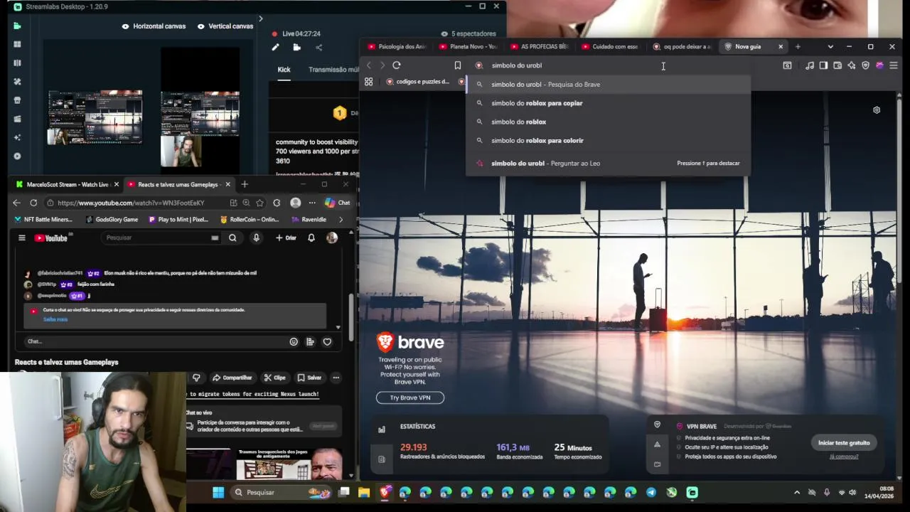The height and width of the screenshot is (512, 910).
Task: Click Iniciar teste gratuito VPN button
Action: (844, 443)
